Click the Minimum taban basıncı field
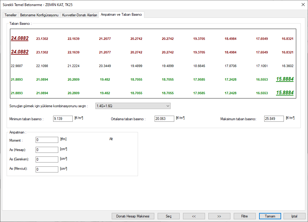The height and width of the screenshot is (222, 308). pyautogui.click(x=63, y=119)
